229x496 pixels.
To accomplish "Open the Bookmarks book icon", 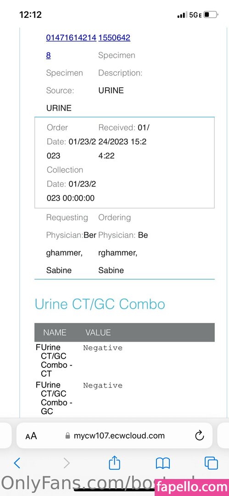I will (163, 463).
